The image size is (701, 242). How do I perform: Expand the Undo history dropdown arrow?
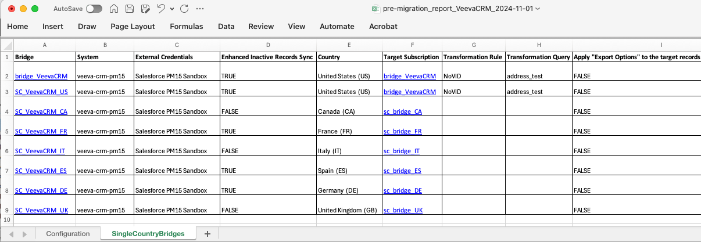coord(172,9)
